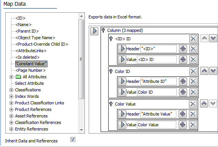The image size is (218, 147).
Task: Select <Is deleted> tree item
Action: pos(28,57)
